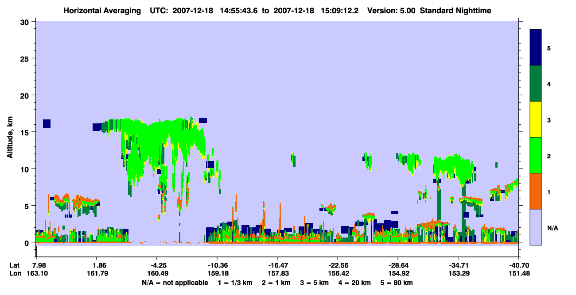Click the latitude label -10.36

click(x=217, y=265)
